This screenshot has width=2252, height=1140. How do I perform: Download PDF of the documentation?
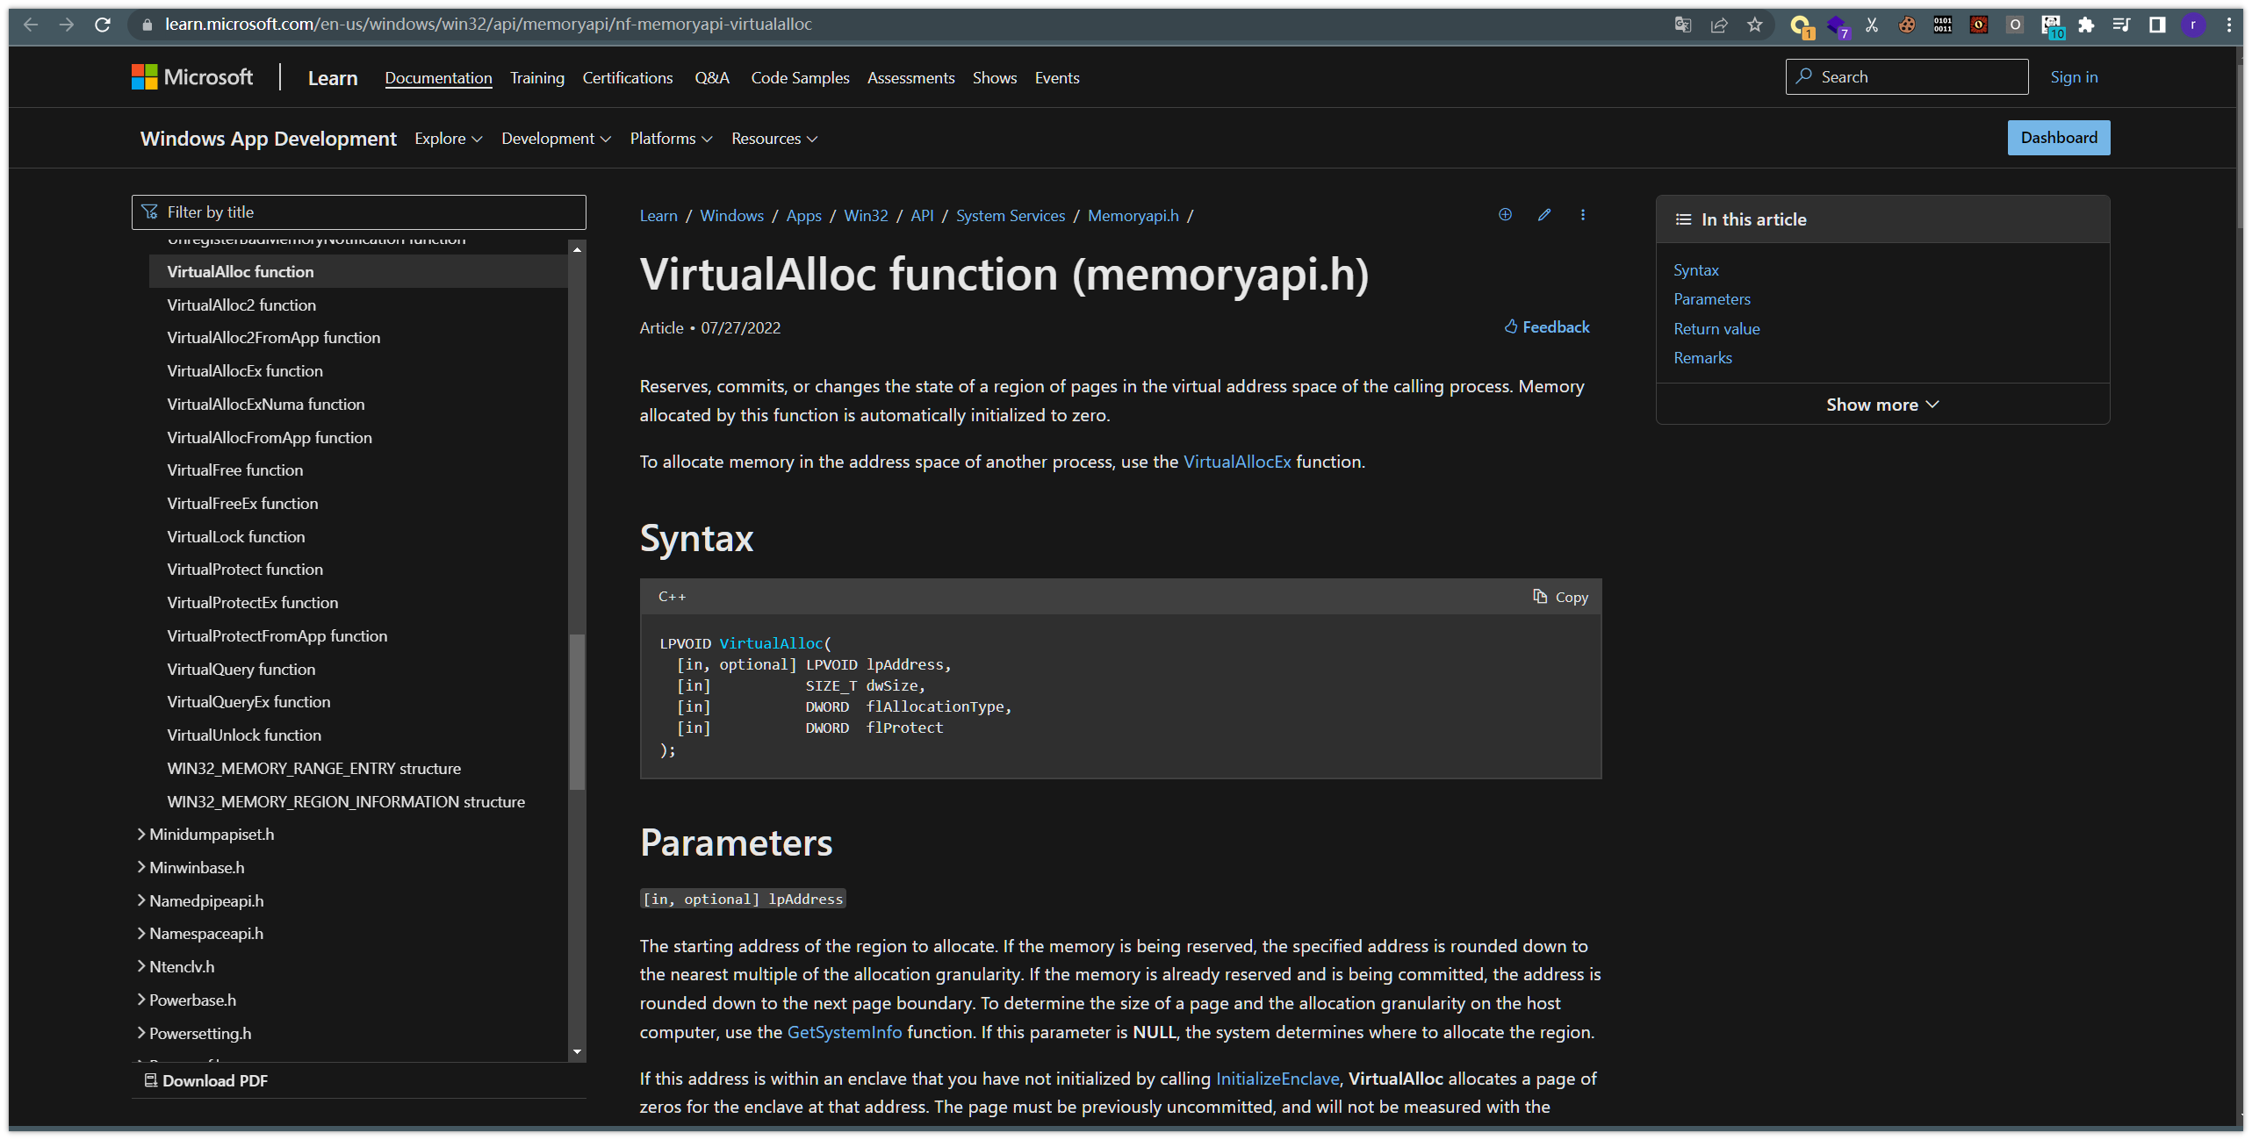coord(206,1081)
